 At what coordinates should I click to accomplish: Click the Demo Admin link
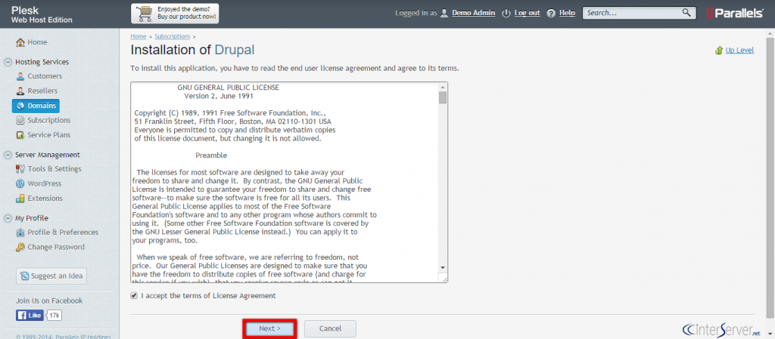474,14
